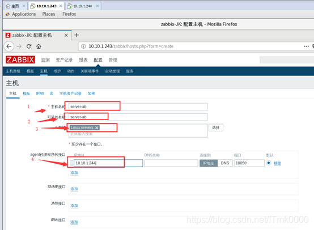Close the 10.10.1.244 VM tab
This screenshot has width=314, height=230.
97,6
